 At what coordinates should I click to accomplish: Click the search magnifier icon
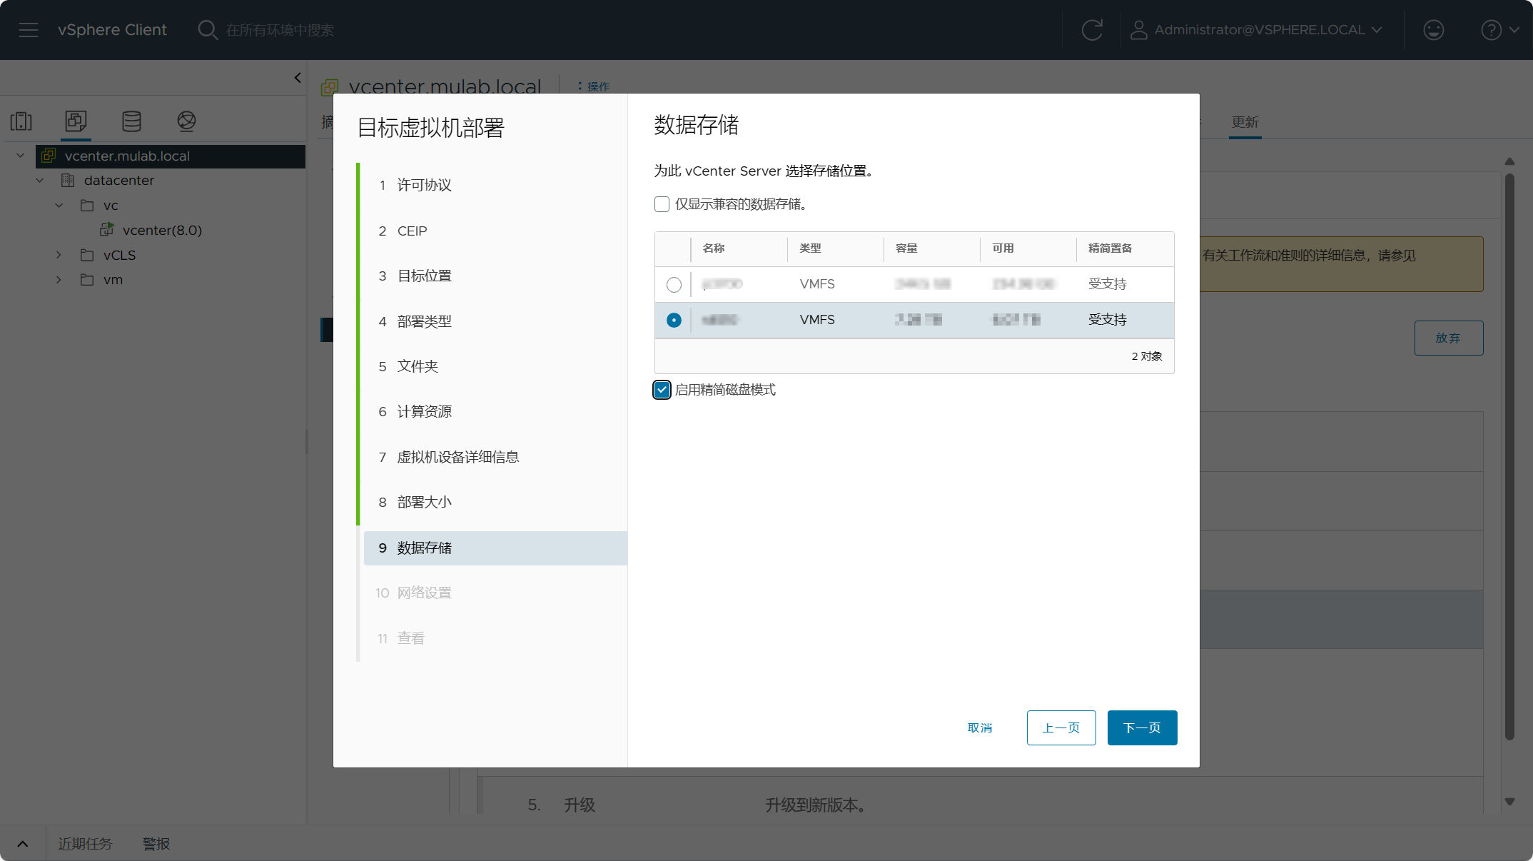coord(207,30)
